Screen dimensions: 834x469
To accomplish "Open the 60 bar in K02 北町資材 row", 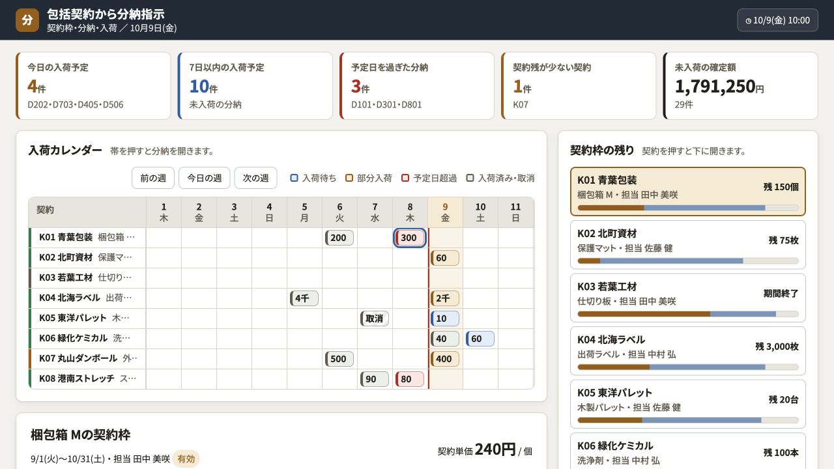I will 445,258.
